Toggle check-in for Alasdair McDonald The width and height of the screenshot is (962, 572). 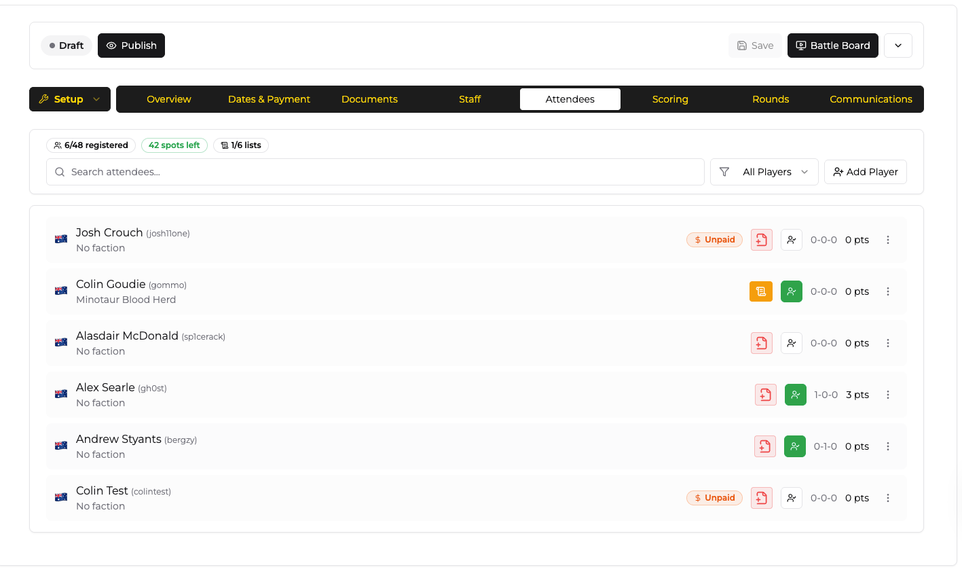tap(792, 343)
